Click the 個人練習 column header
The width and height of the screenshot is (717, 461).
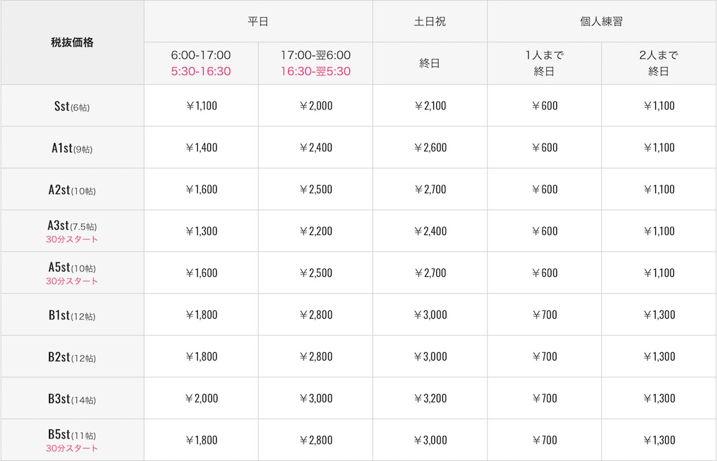602,22
